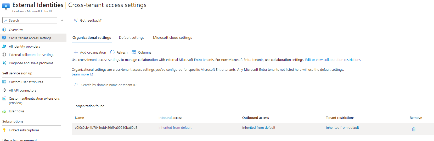The image size is (434, 141).
Task: Click the External collaboration settings gear icon
Action: point(4,55)
